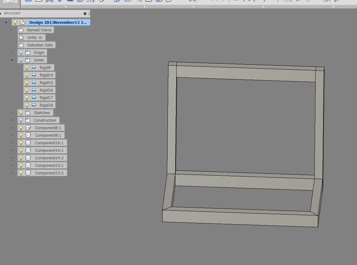Select the Component15:1 label

[49, 165]
